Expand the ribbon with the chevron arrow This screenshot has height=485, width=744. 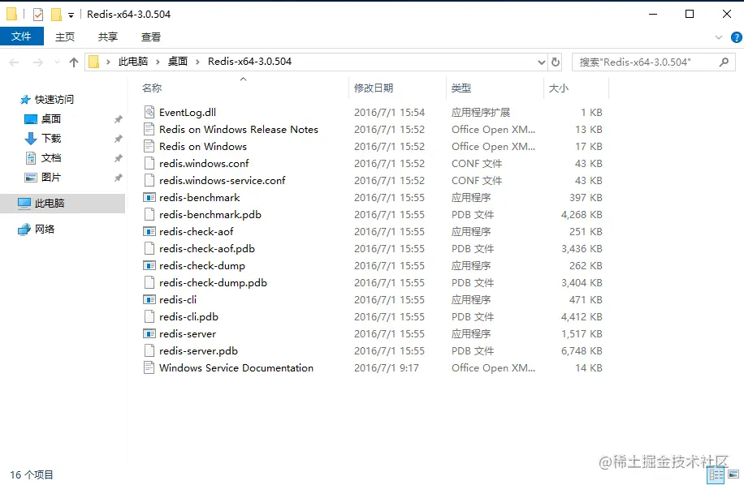coord(719,36)
